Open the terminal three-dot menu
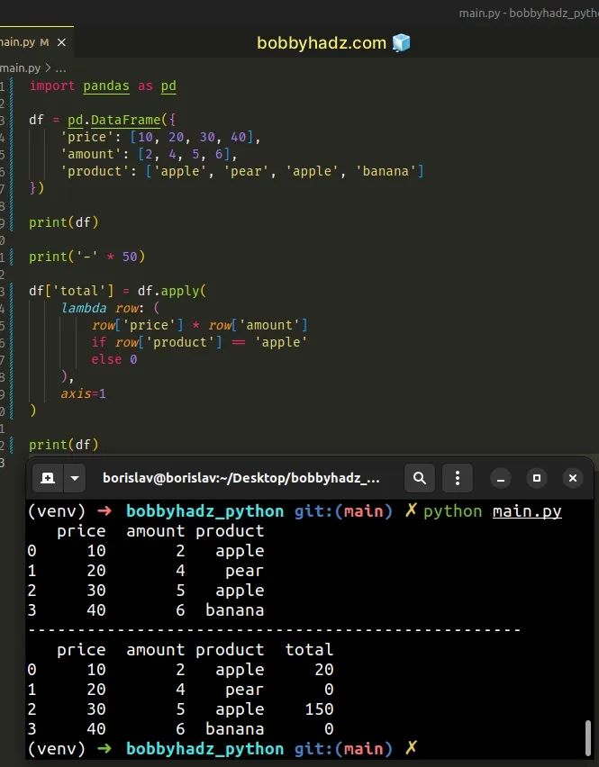The height and width of the screenshot is (767, 599). 457,478
